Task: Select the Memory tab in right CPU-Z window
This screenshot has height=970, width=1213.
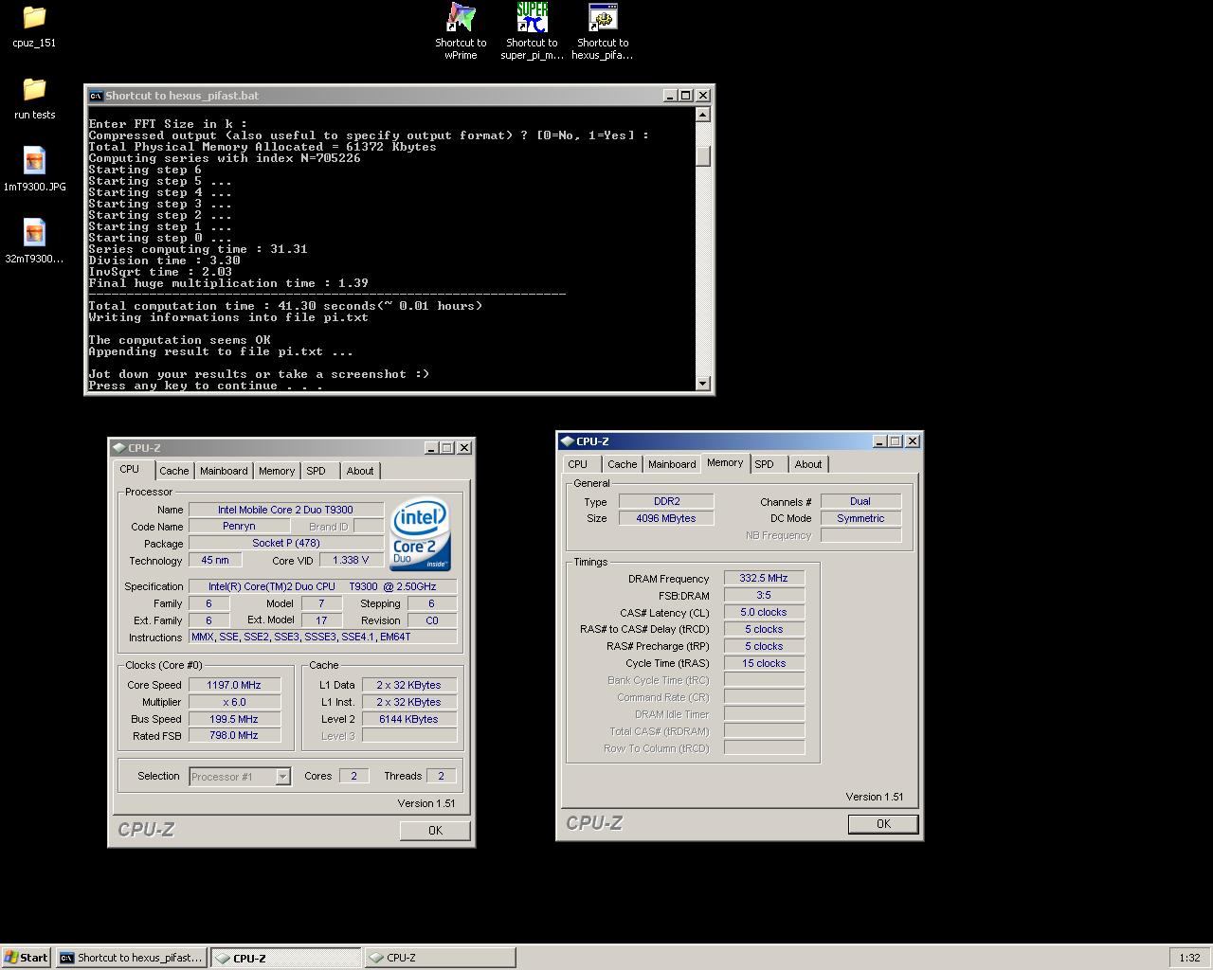Action: click(725, 463)
